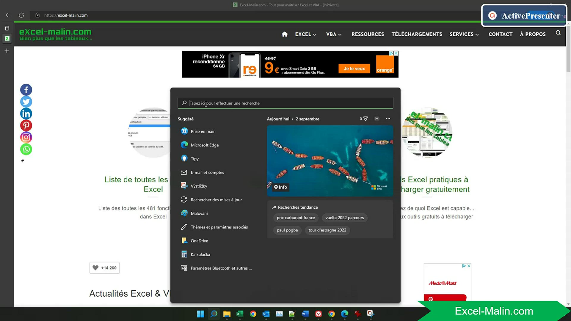The image size is (571, 321).
Task: Click Je le veux in Orange ad
Action: pos(354,69)
